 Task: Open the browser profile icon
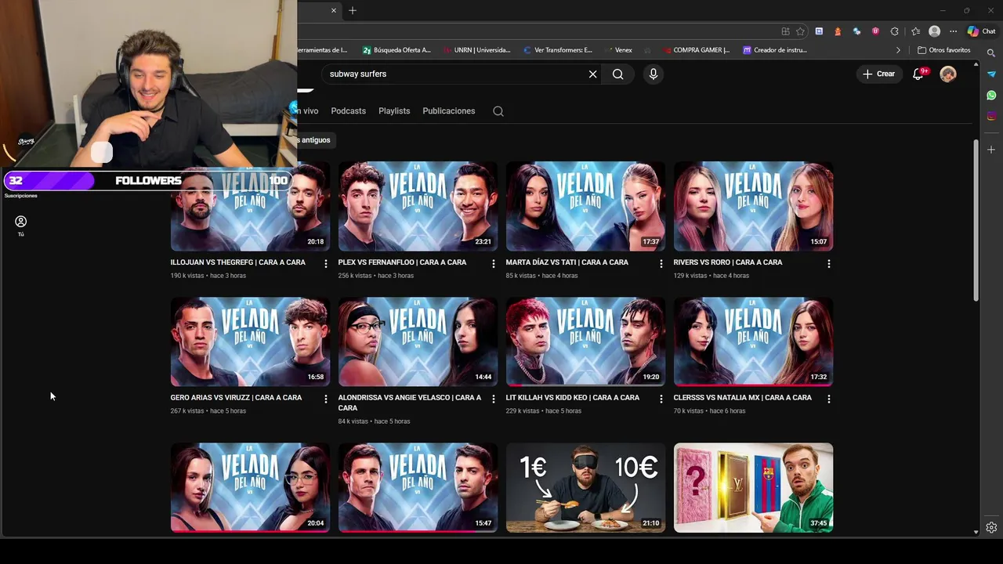934,31
